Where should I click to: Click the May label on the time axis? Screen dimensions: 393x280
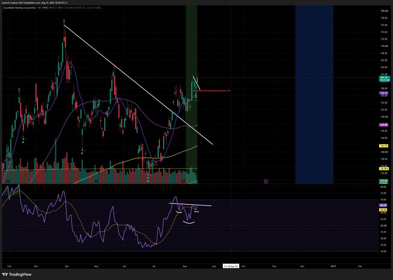(96, 266)
